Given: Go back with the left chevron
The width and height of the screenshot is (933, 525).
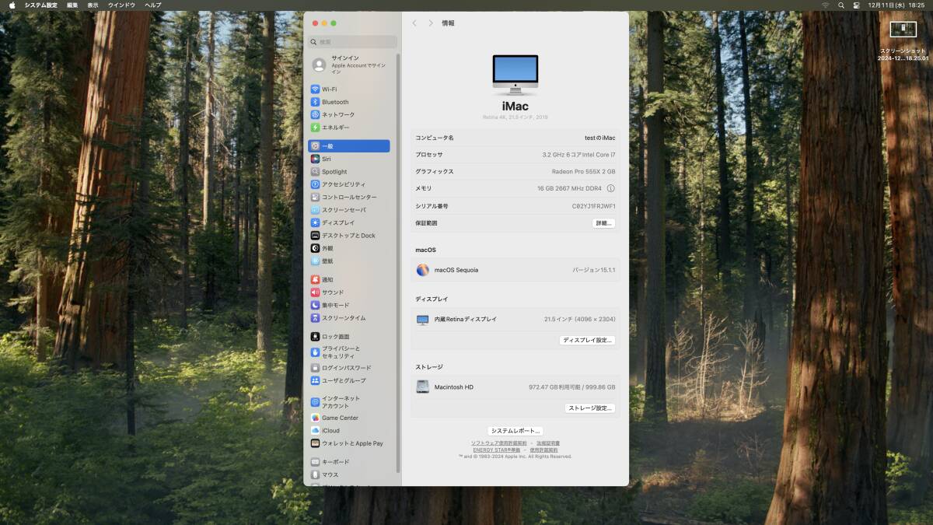Looking at the screenshot, I should (x=414, y=23).
